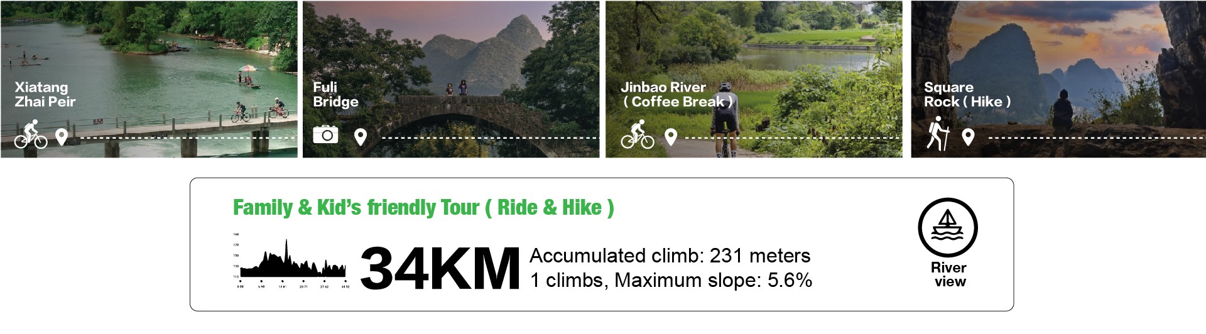The height and width of the screenshot is (334, 1206).
Task: Click the Accumulated climb 231 meters text
Action: click(x=670, y=256)
